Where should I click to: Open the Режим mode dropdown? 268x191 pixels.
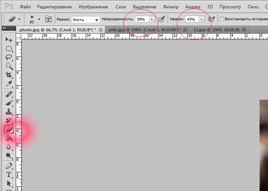[85, 19]
